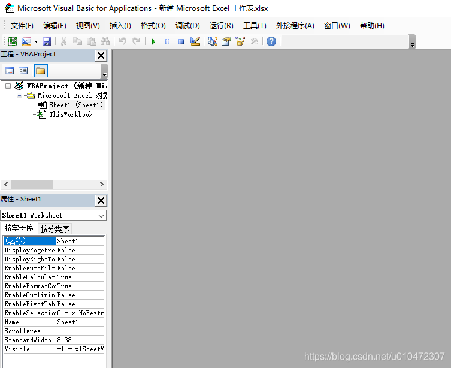The image size is (451, 368).
Task: Open Find with binoculars icon
Action: (105, 41)
